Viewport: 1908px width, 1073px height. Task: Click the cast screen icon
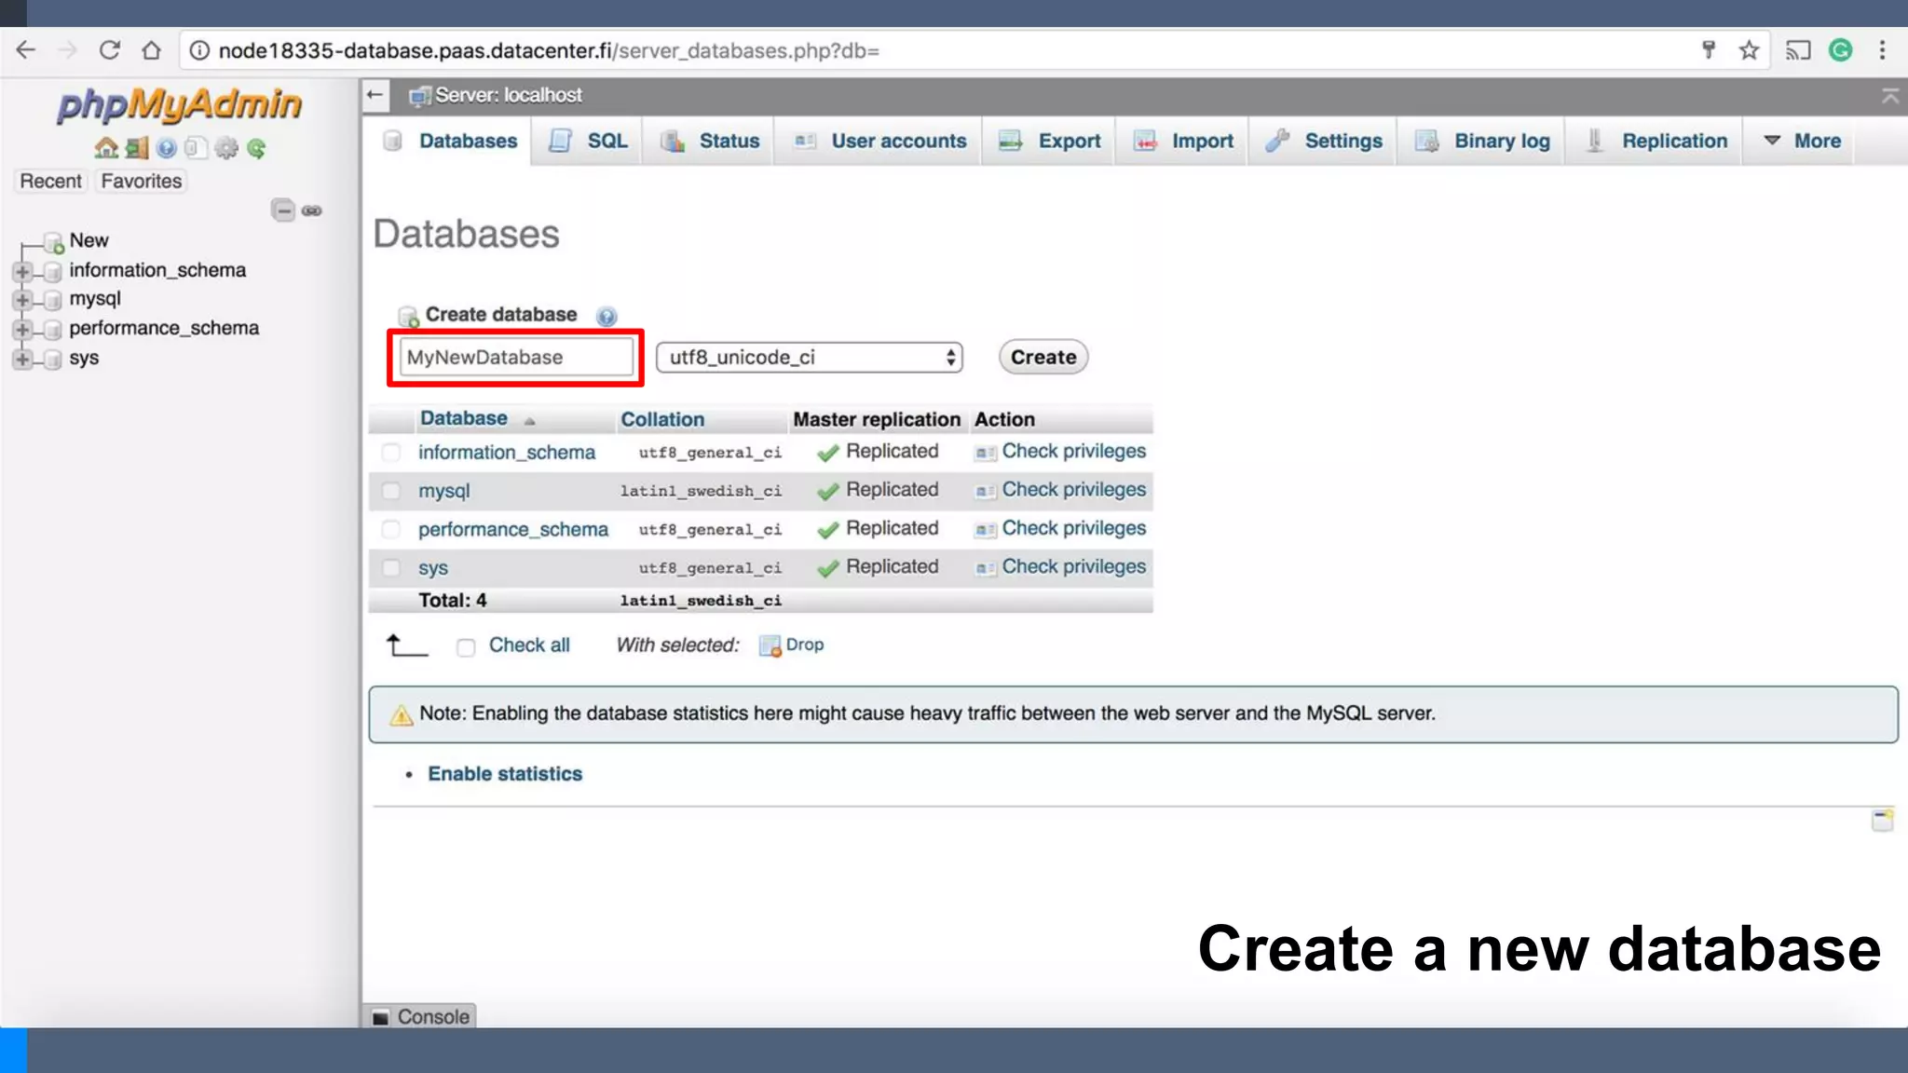(x=1797, y=50)
